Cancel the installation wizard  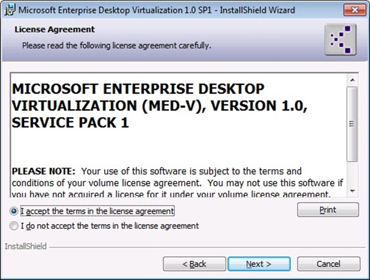point(328,264)
